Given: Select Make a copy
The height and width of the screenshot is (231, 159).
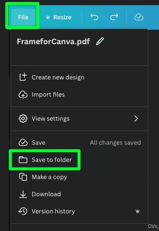Looking at the screenshot, I should [x=79, y=177].
